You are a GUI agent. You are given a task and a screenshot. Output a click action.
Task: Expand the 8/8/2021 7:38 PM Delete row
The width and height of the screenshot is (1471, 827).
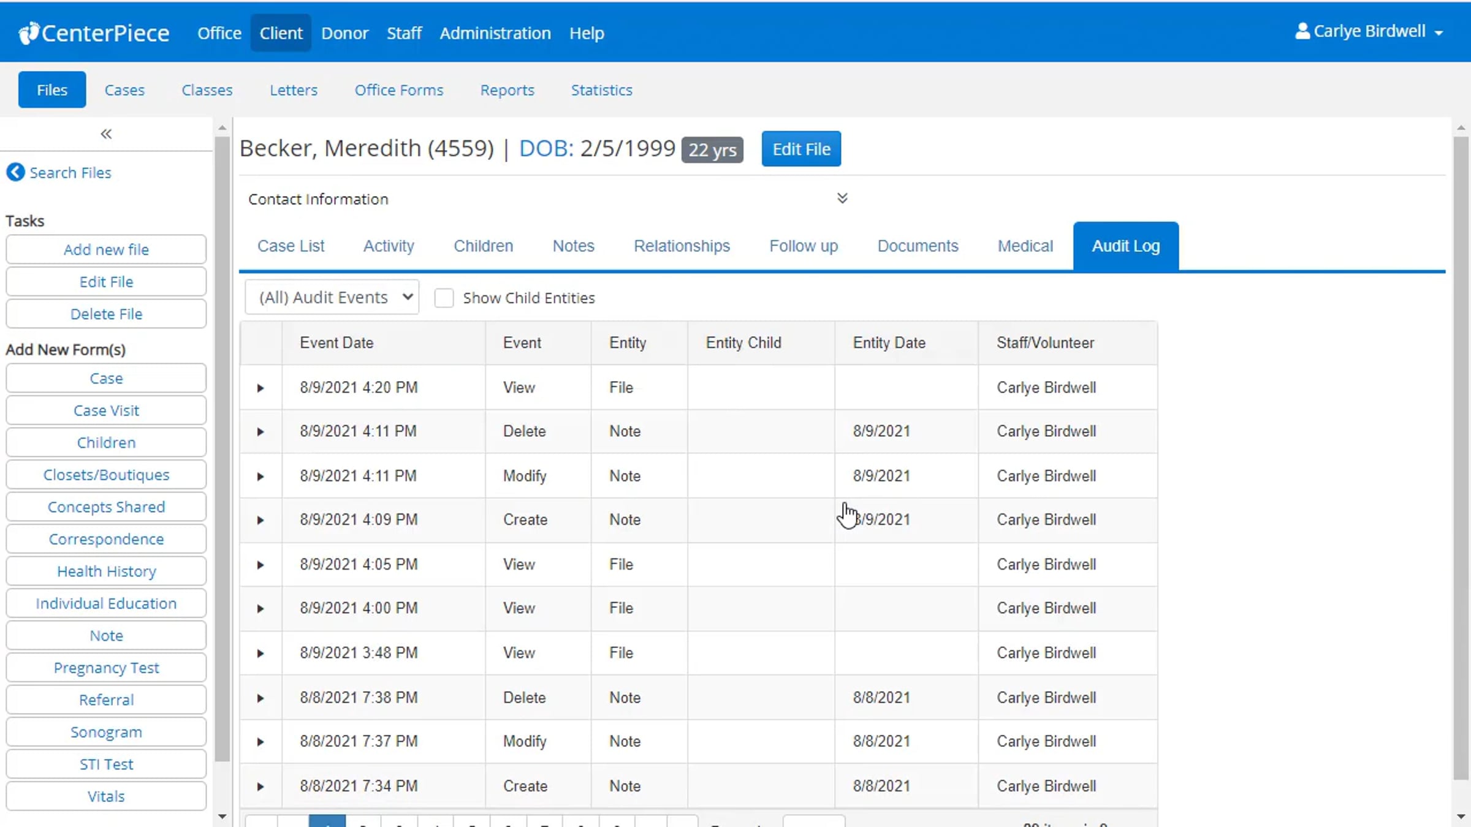tap(260, 698)
